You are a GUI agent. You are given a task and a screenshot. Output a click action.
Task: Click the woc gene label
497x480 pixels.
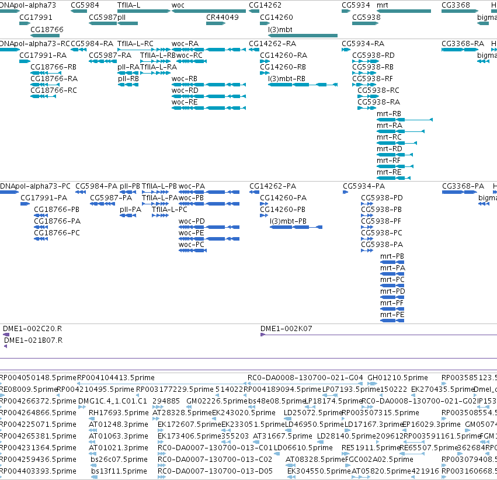178,5
